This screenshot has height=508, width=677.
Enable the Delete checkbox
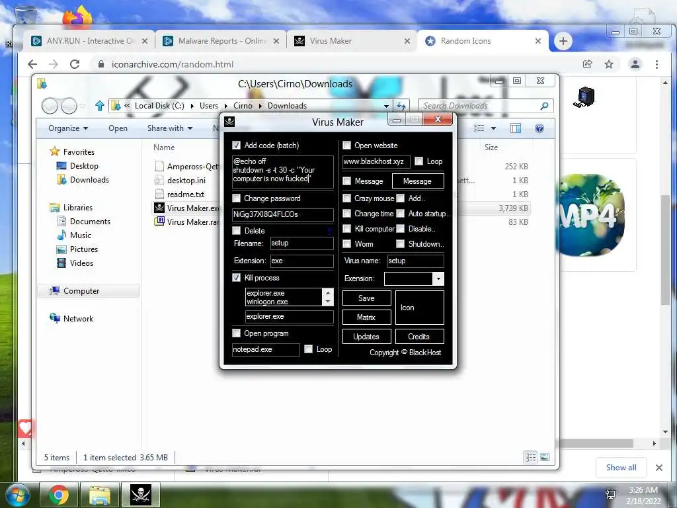coord(236,230)
